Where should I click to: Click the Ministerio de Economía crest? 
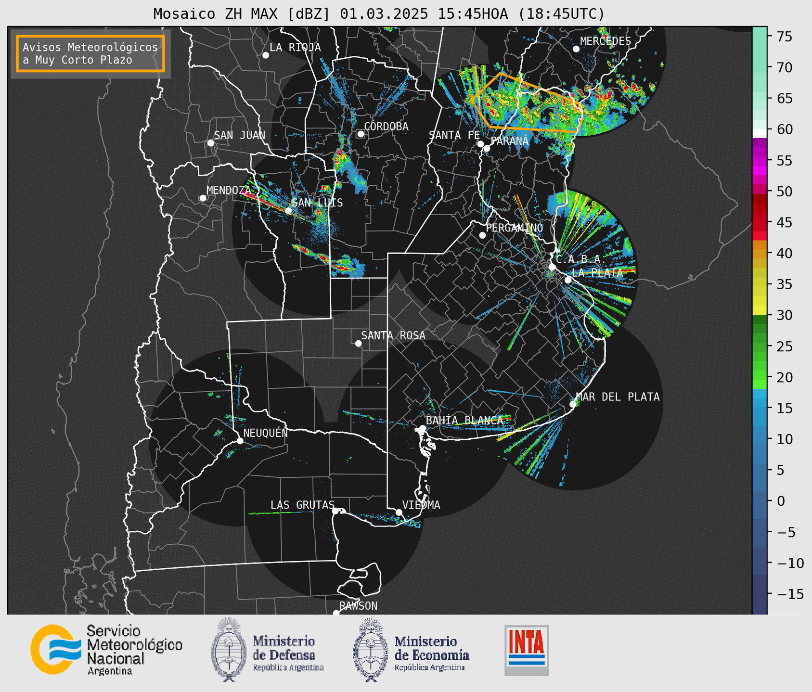pyautogui.click(x=371, y=650)
